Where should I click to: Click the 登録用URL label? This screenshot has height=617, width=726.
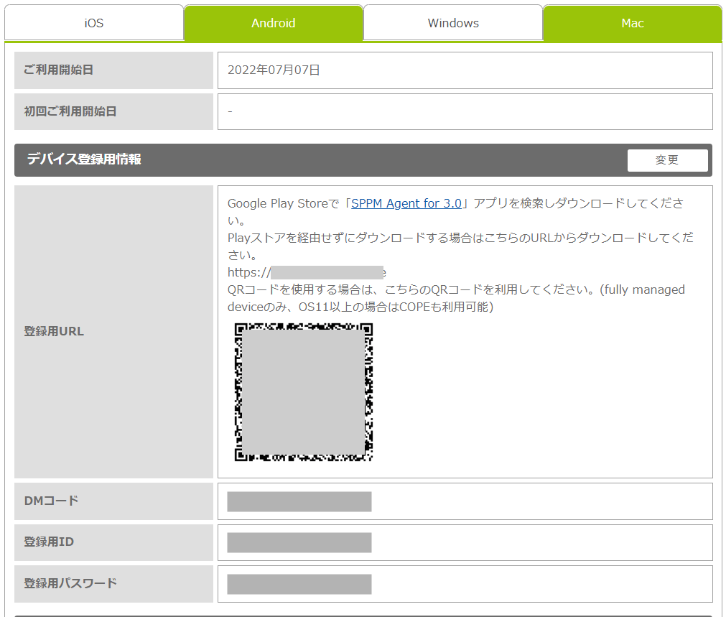click(x=54, y=332)
